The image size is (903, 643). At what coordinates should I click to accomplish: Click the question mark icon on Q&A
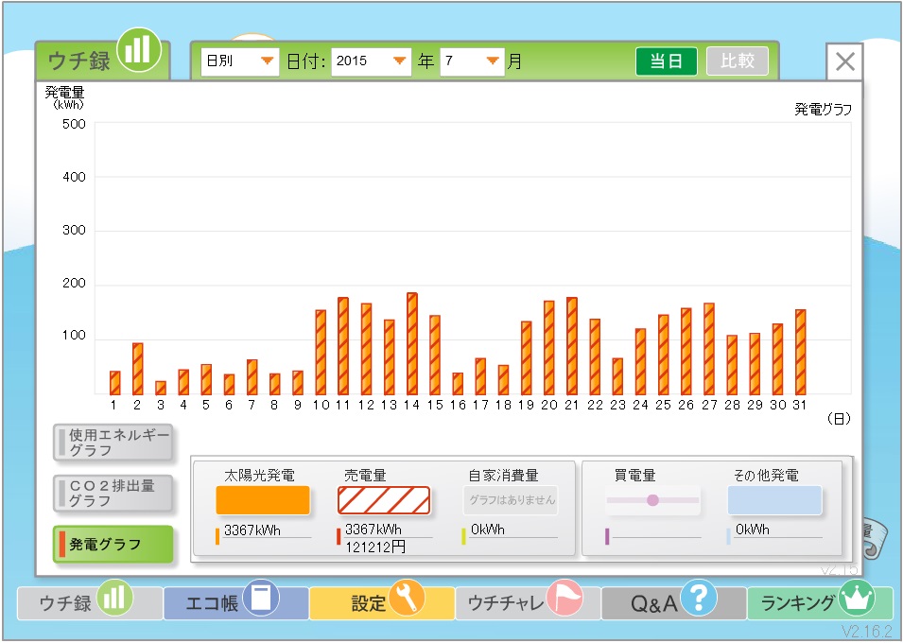pyautogui.click(x=699, y=598)
